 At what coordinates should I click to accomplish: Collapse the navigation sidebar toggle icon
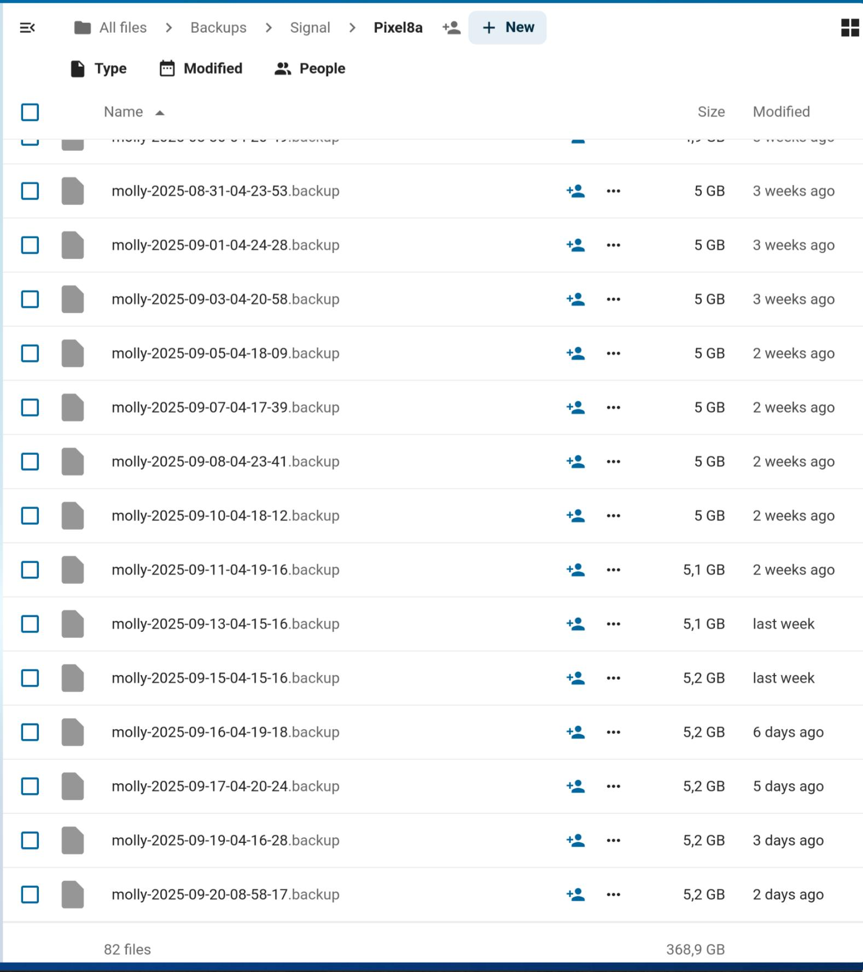pyautogui.click(x=27, y=28)
